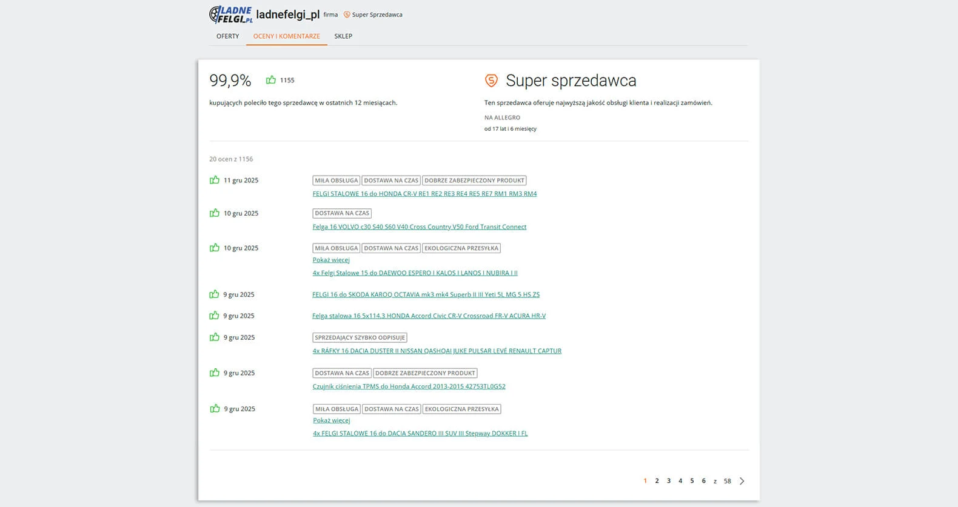Jump to last page 58
This screenshot has height=507, width=958.
point(728,481)
